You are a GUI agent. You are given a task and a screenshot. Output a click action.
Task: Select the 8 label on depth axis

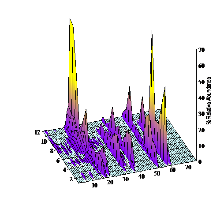pyautogui.click(x=52, y=151)
